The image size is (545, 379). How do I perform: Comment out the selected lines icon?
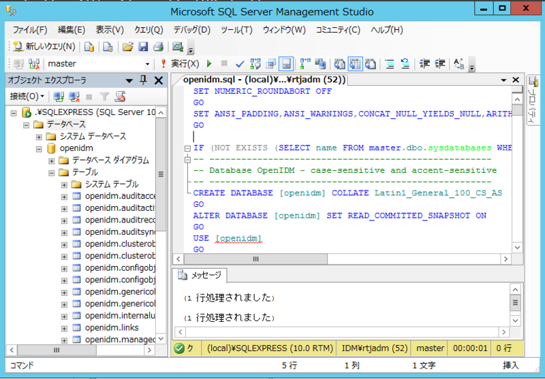(390, 64)
